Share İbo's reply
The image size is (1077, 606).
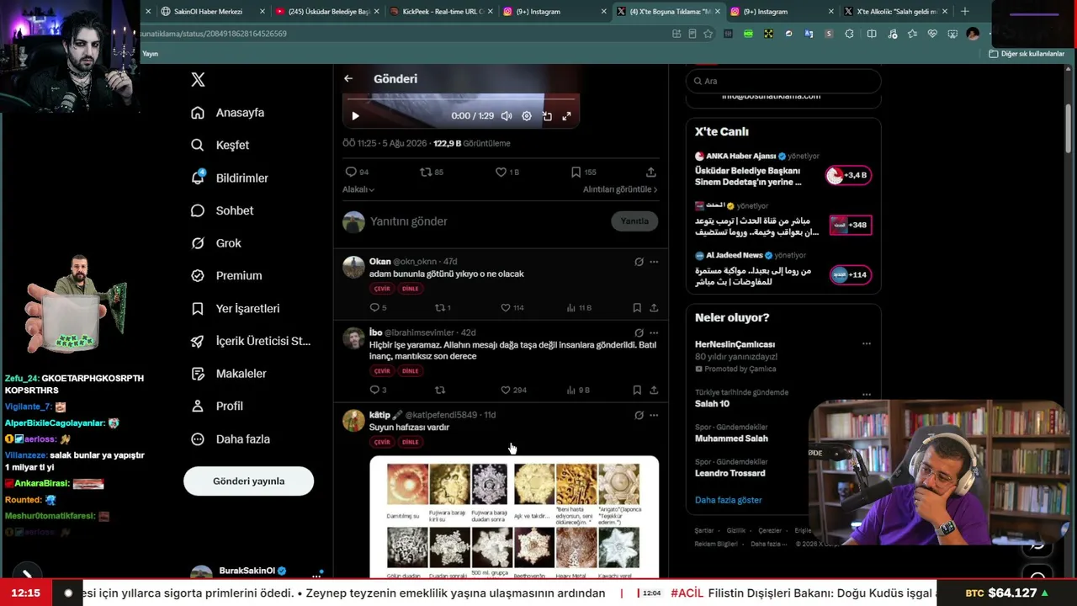pos(654,391)
